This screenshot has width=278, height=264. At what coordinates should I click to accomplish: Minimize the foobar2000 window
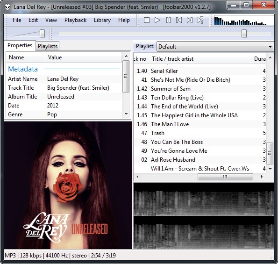(x=234, y=5)
